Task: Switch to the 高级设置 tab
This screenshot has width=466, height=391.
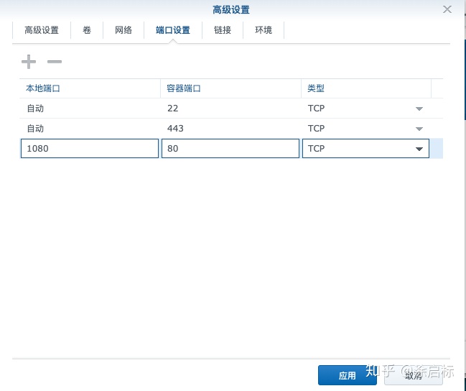Action: pyautogui.click(x=42, y=30)
